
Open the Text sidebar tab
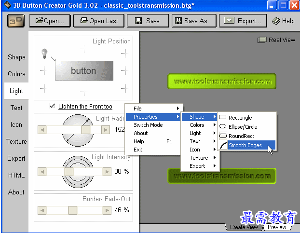pyautogui.click(x=16, y=108)
